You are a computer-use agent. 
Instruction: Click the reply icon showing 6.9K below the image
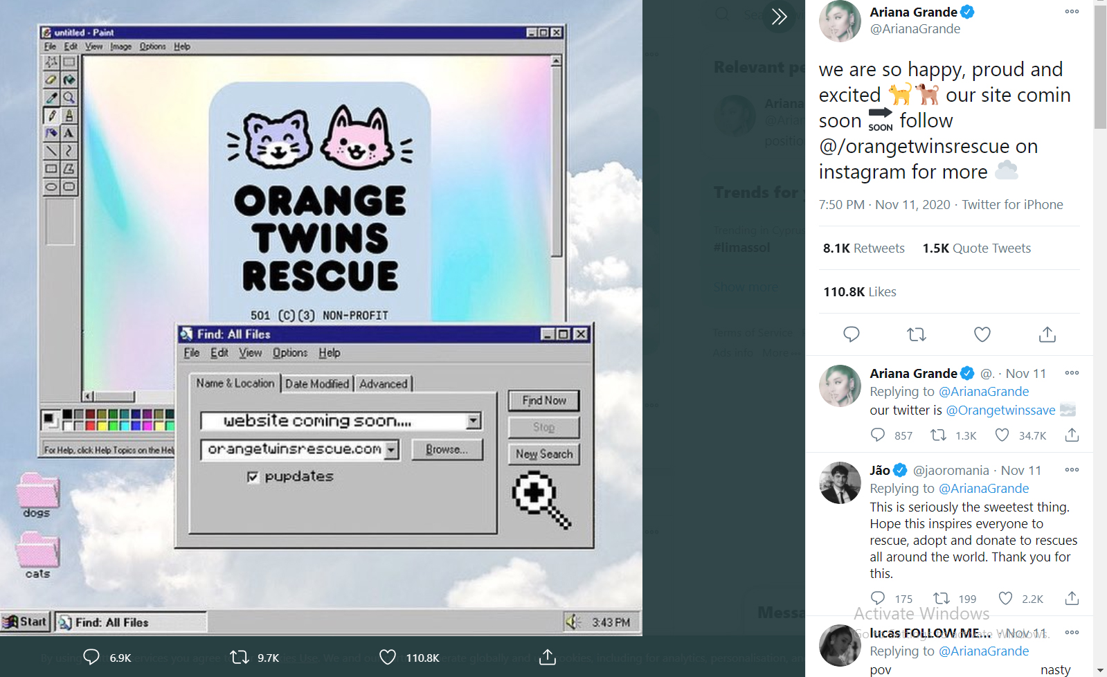point(91,657)
